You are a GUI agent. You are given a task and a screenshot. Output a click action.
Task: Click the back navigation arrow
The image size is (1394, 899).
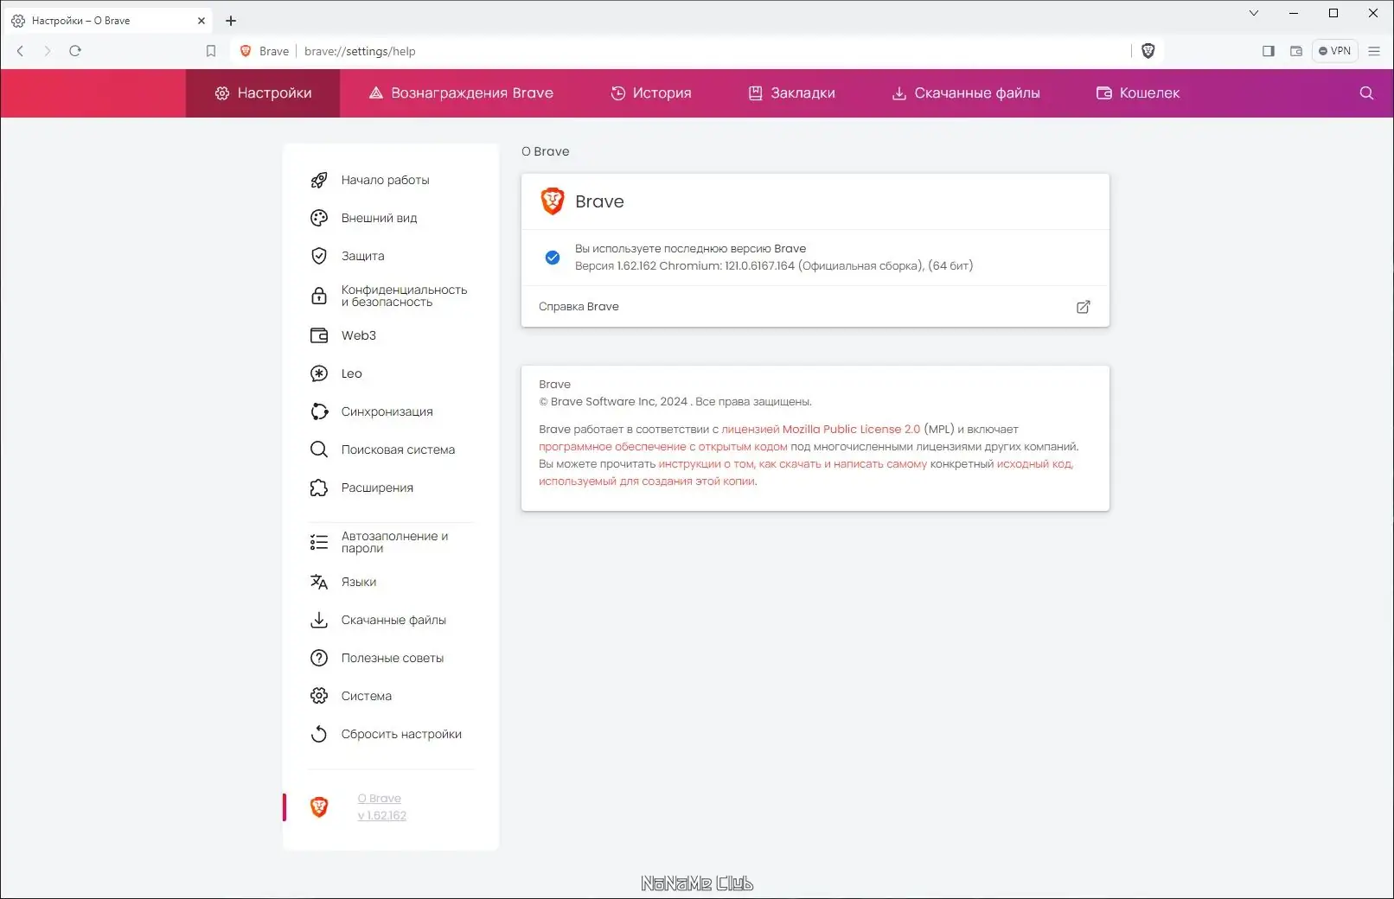coord(20,51)
